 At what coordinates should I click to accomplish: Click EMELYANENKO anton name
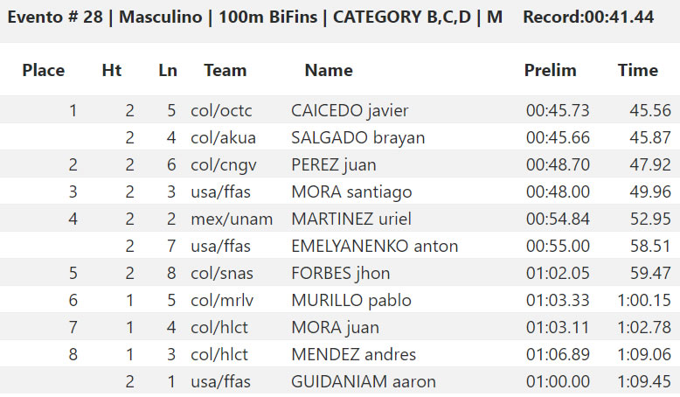(x=374, y=246)
